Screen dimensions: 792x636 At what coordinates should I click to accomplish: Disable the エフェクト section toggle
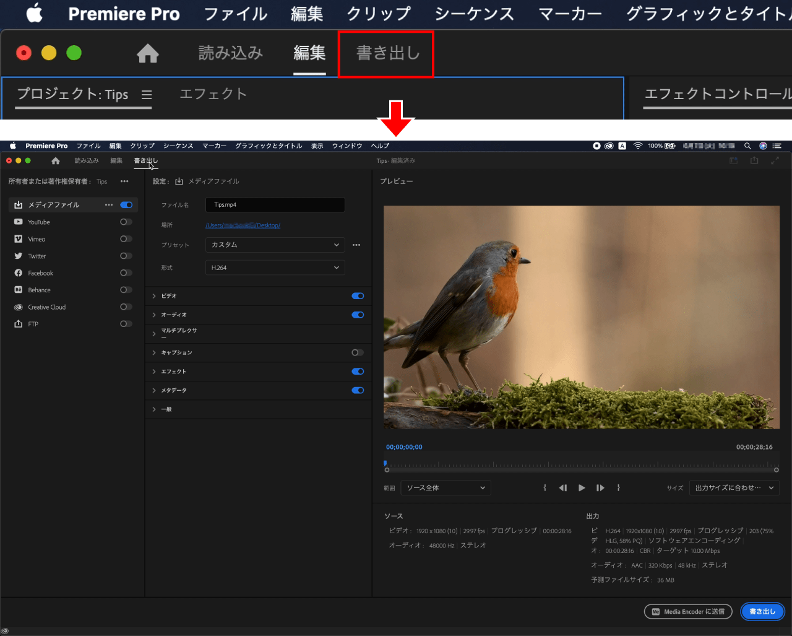pos(358,372)
